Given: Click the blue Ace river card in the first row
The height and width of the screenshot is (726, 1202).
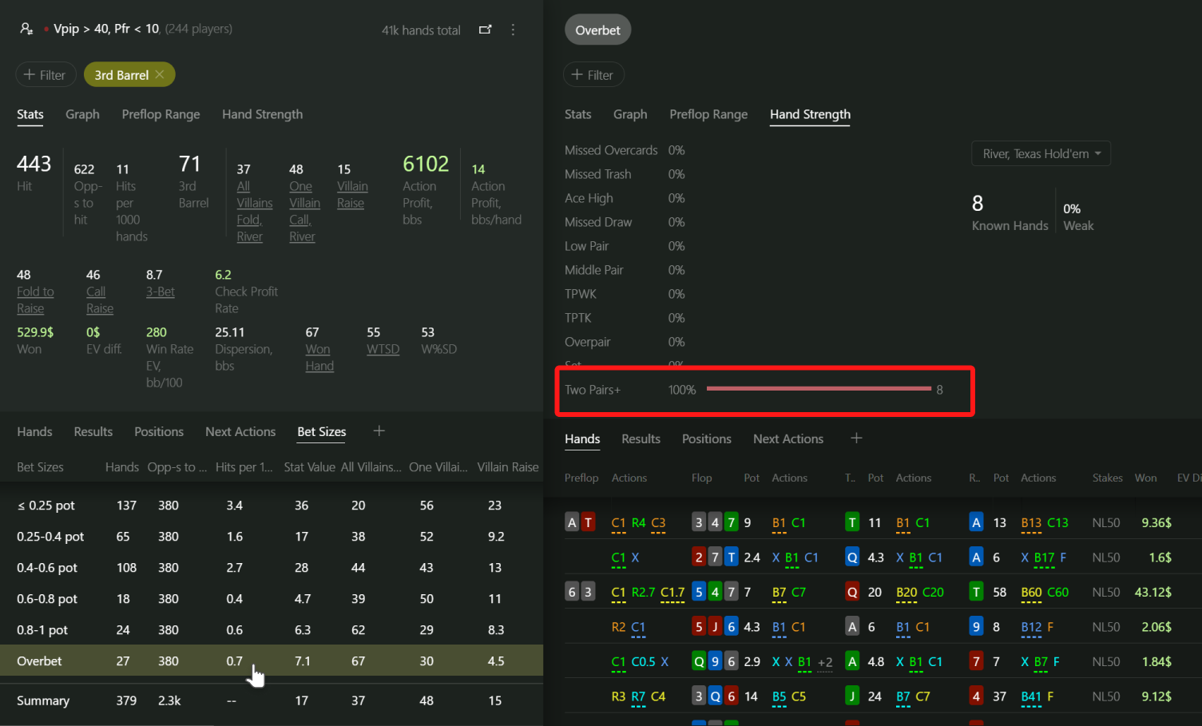Looking at the screenshot, I should [x=976, y=522].
